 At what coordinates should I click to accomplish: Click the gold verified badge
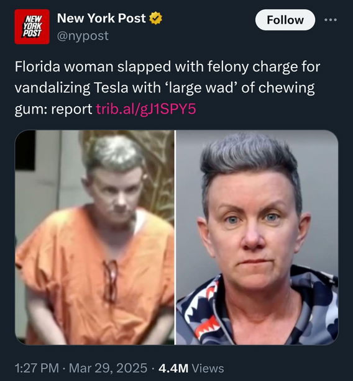click(x=156, y=18)
